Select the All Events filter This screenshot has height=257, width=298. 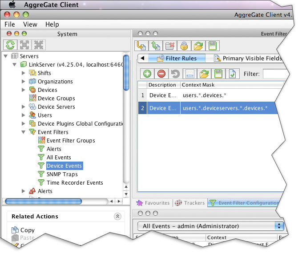click(x=59, y=157)
